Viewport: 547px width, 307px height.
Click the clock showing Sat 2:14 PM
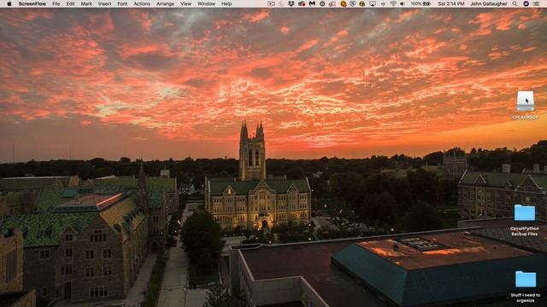click(450, 3)
